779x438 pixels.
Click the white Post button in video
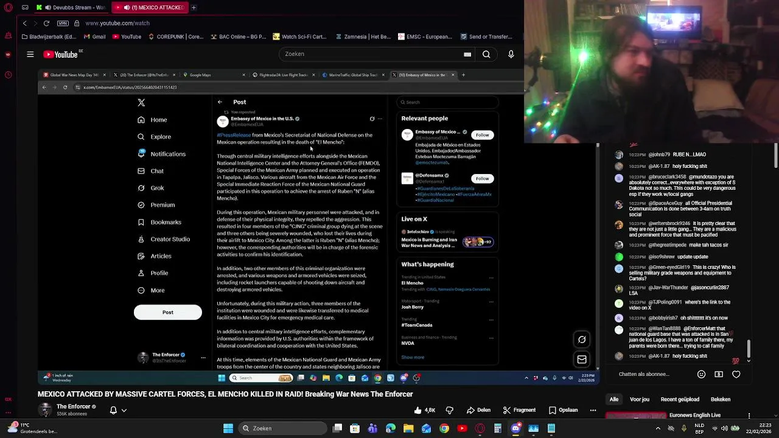167,312
